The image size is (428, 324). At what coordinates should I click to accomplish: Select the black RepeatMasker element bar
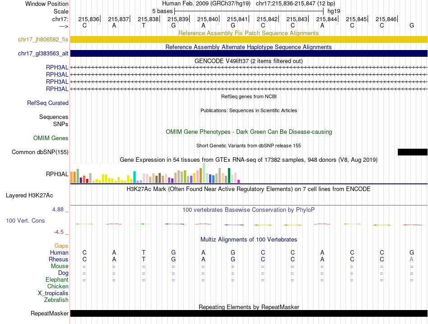pos(249,313)
